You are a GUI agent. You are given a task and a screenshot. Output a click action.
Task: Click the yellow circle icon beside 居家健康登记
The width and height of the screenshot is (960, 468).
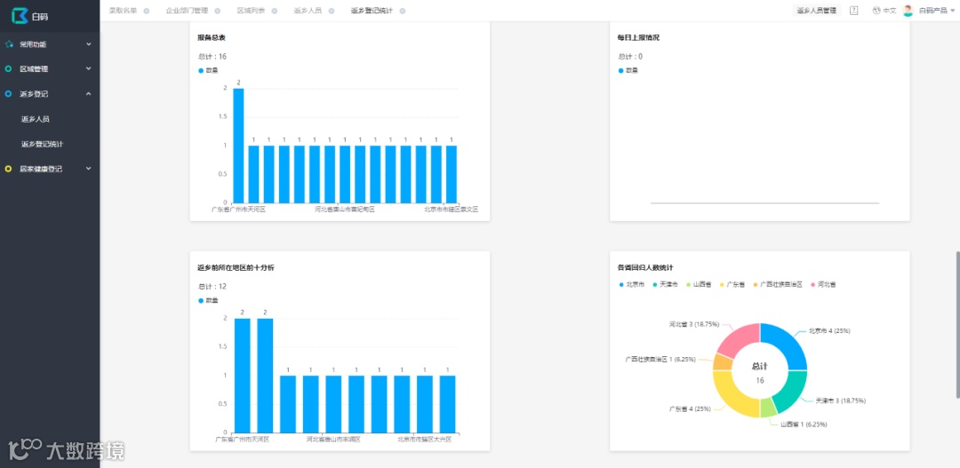[9, 168]
